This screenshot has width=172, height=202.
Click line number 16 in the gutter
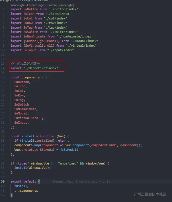click(3, 77)
